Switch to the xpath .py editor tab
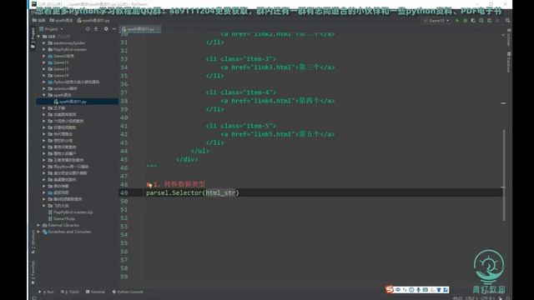The height and width of the screenshot is (300, 534). [140, 29]
